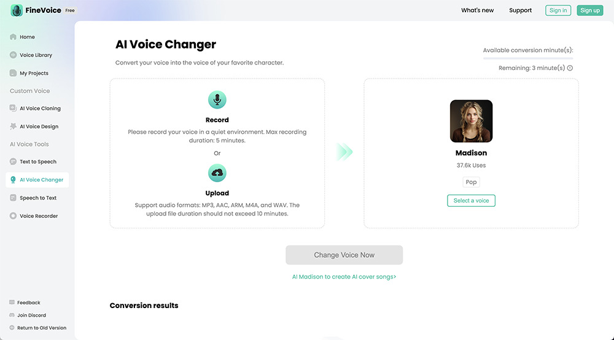Image resolution: width=614 pixels, height=340 pixels.
Task: Click the FineVoice logo icon
Action: 17,10
